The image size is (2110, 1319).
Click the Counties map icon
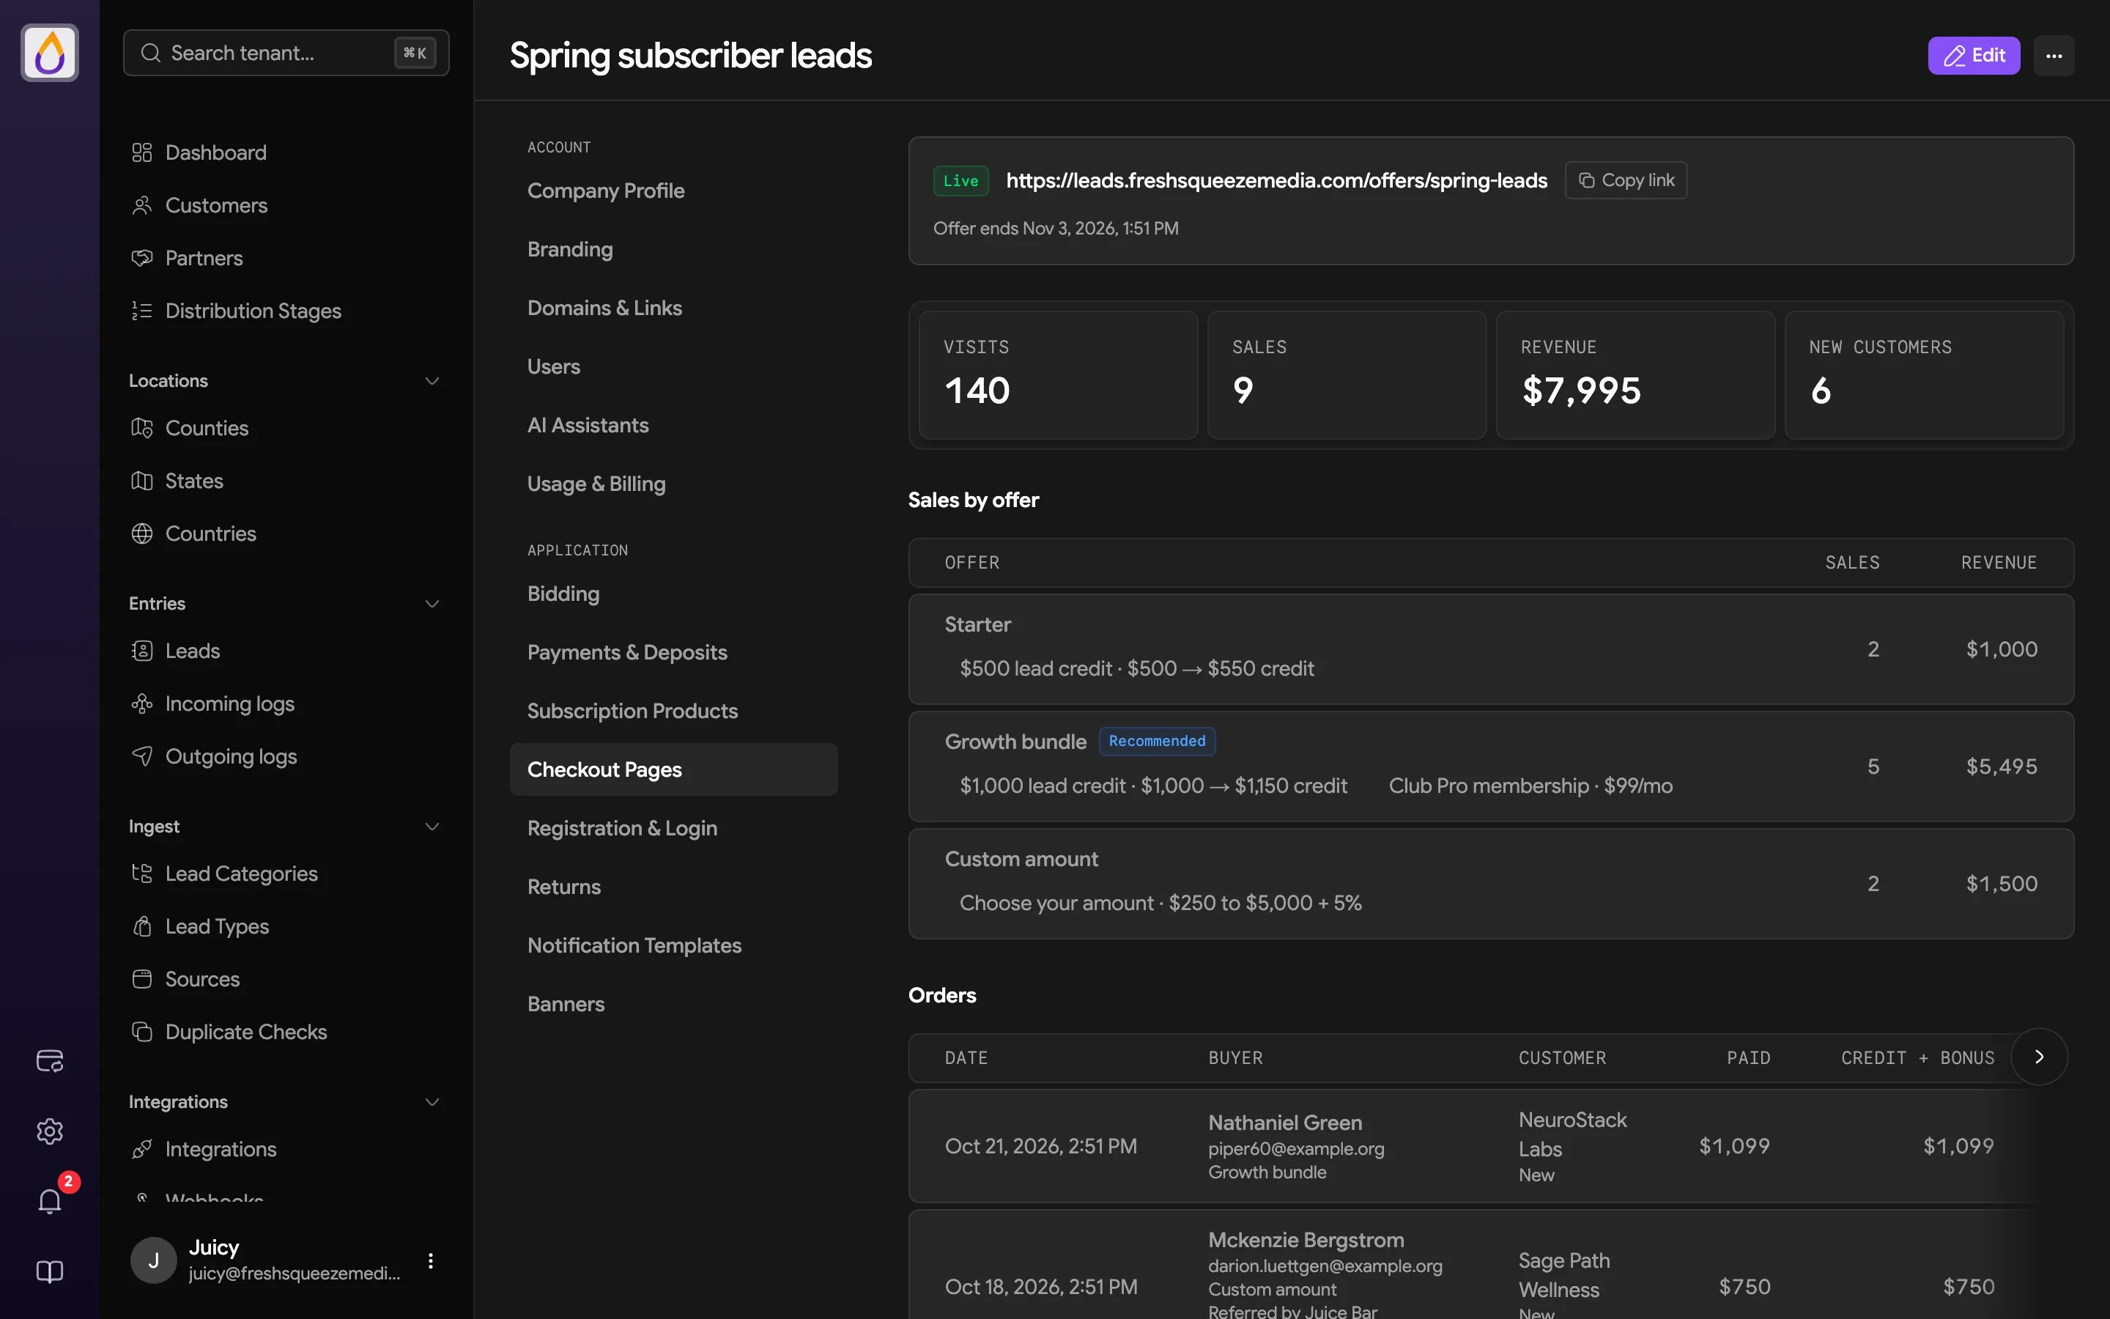(x=142, y=429)
